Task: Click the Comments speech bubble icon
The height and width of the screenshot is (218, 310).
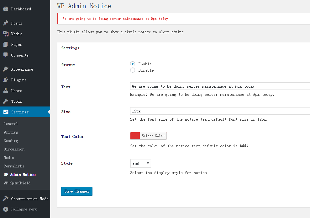Action: pyautogui.click(x=6, y=55)
